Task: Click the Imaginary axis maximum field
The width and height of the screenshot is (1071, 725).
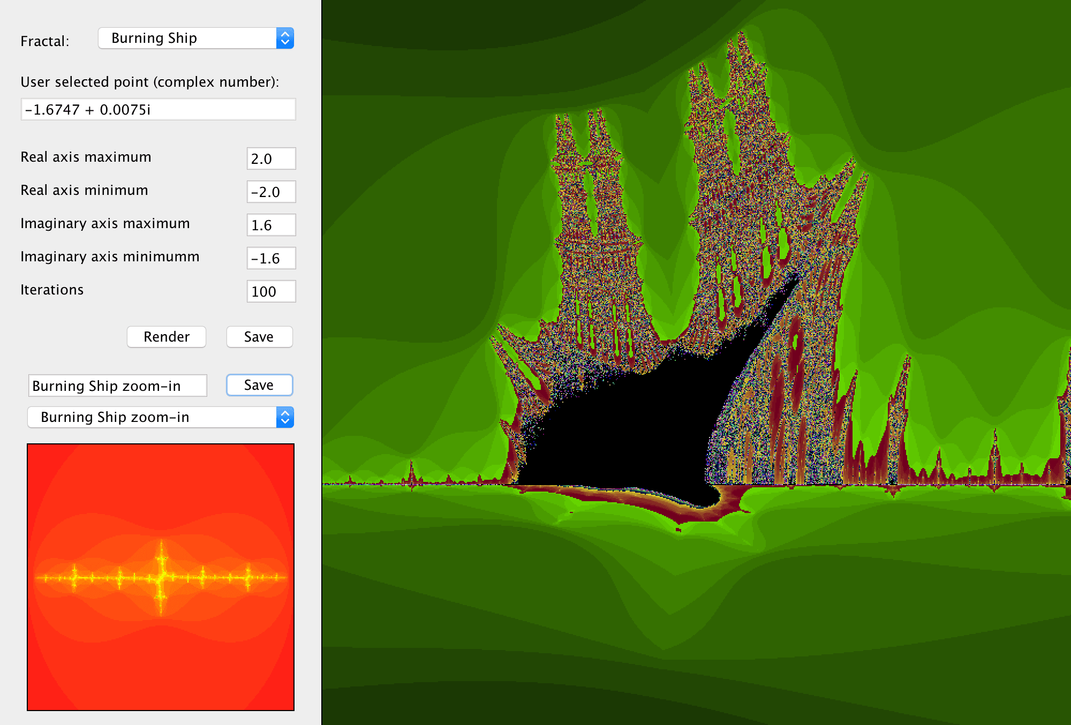Action: pos(271,225)
